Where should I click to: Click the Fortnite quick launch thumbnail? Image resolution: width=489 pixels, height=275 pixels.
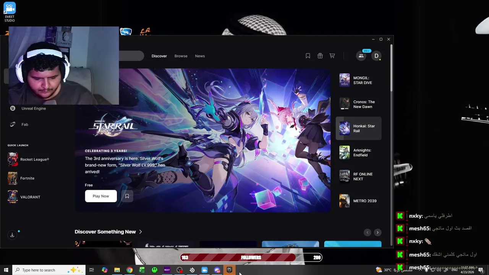13,178
